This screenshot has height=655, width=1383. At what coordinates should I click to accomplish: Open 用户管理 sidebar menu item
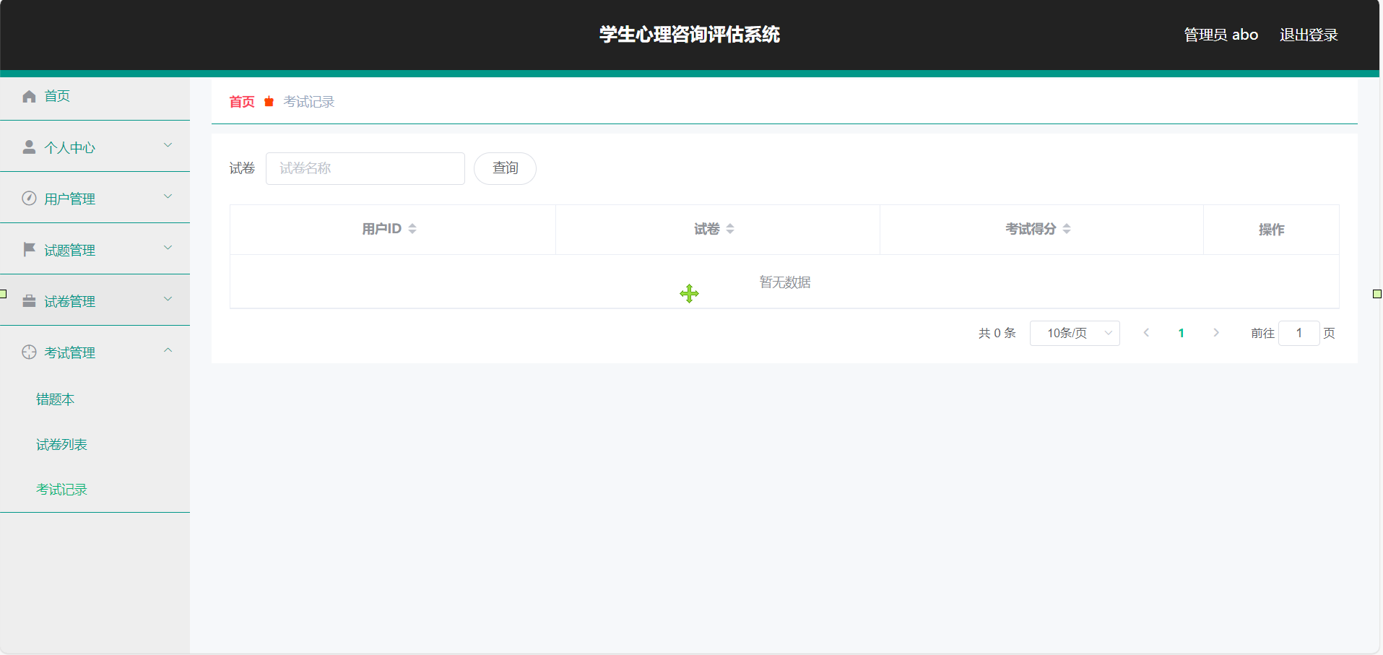click(95, 199)
